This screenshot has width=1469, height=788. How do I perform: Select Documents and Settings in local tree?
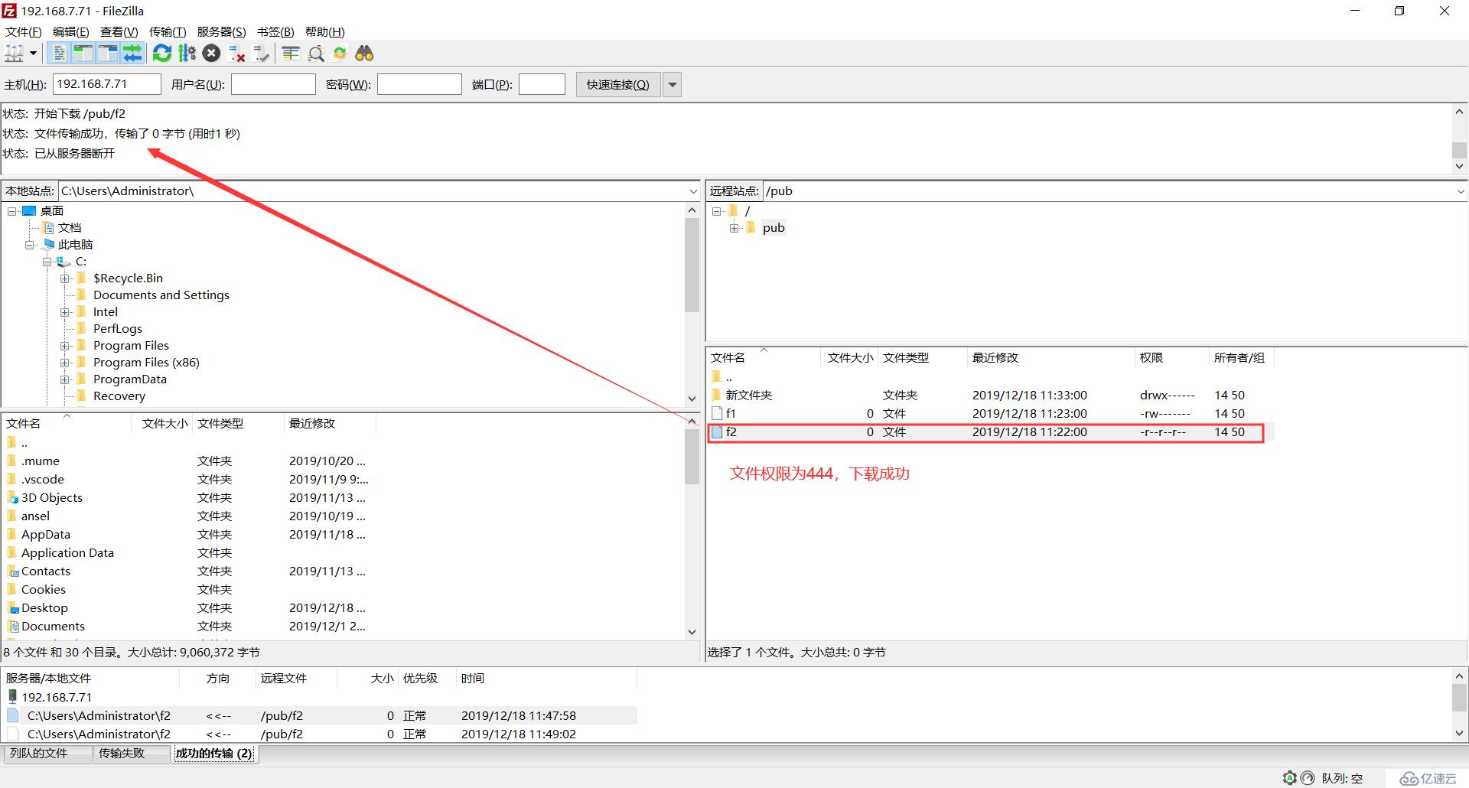coord(161,295)
